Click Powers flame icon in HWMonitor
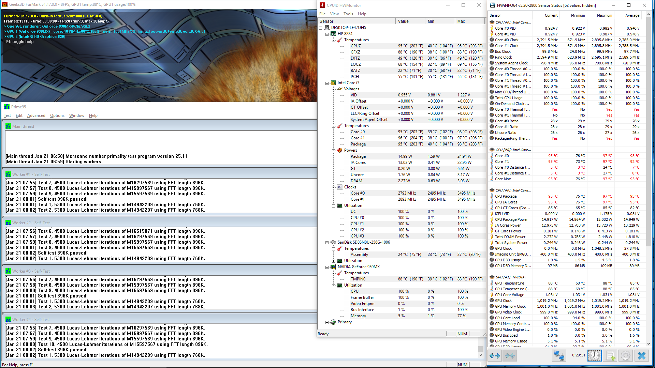 [x=340, y=150]
